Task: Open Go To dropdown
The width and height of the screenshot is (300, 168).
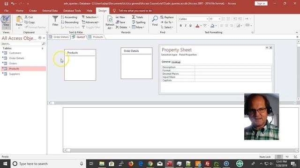Action: [x=167, y=22]
